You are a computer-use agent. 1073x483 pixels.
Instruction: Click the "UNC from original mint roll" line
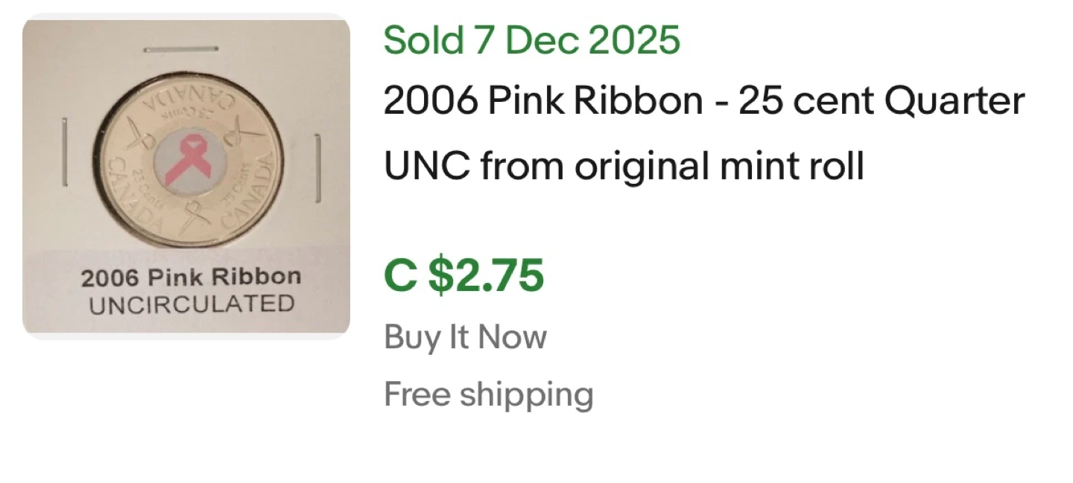(x=624, y=165)
